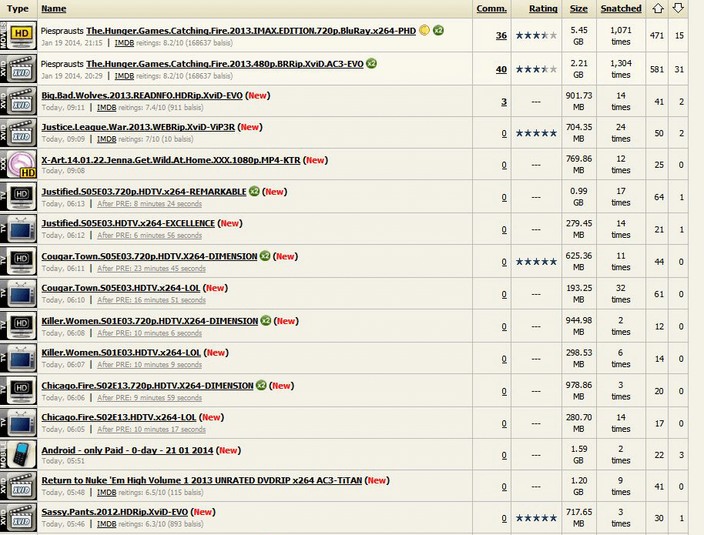The image size is (704, 535).
Task: Click the 5.45 GB size cell
Action: (x=578, y=35)
